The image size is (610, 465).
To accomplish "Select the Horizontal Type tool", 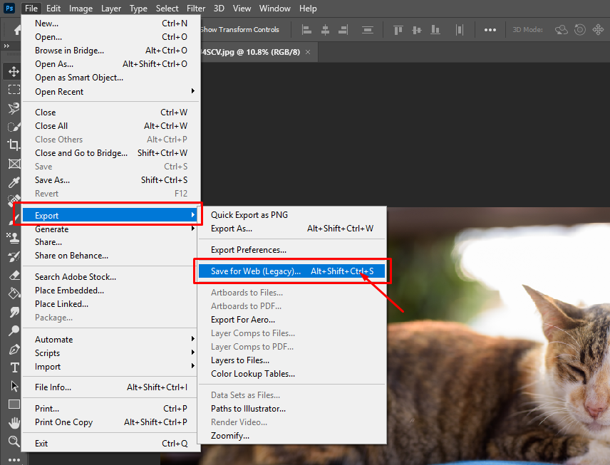I will tap(14, 367).
